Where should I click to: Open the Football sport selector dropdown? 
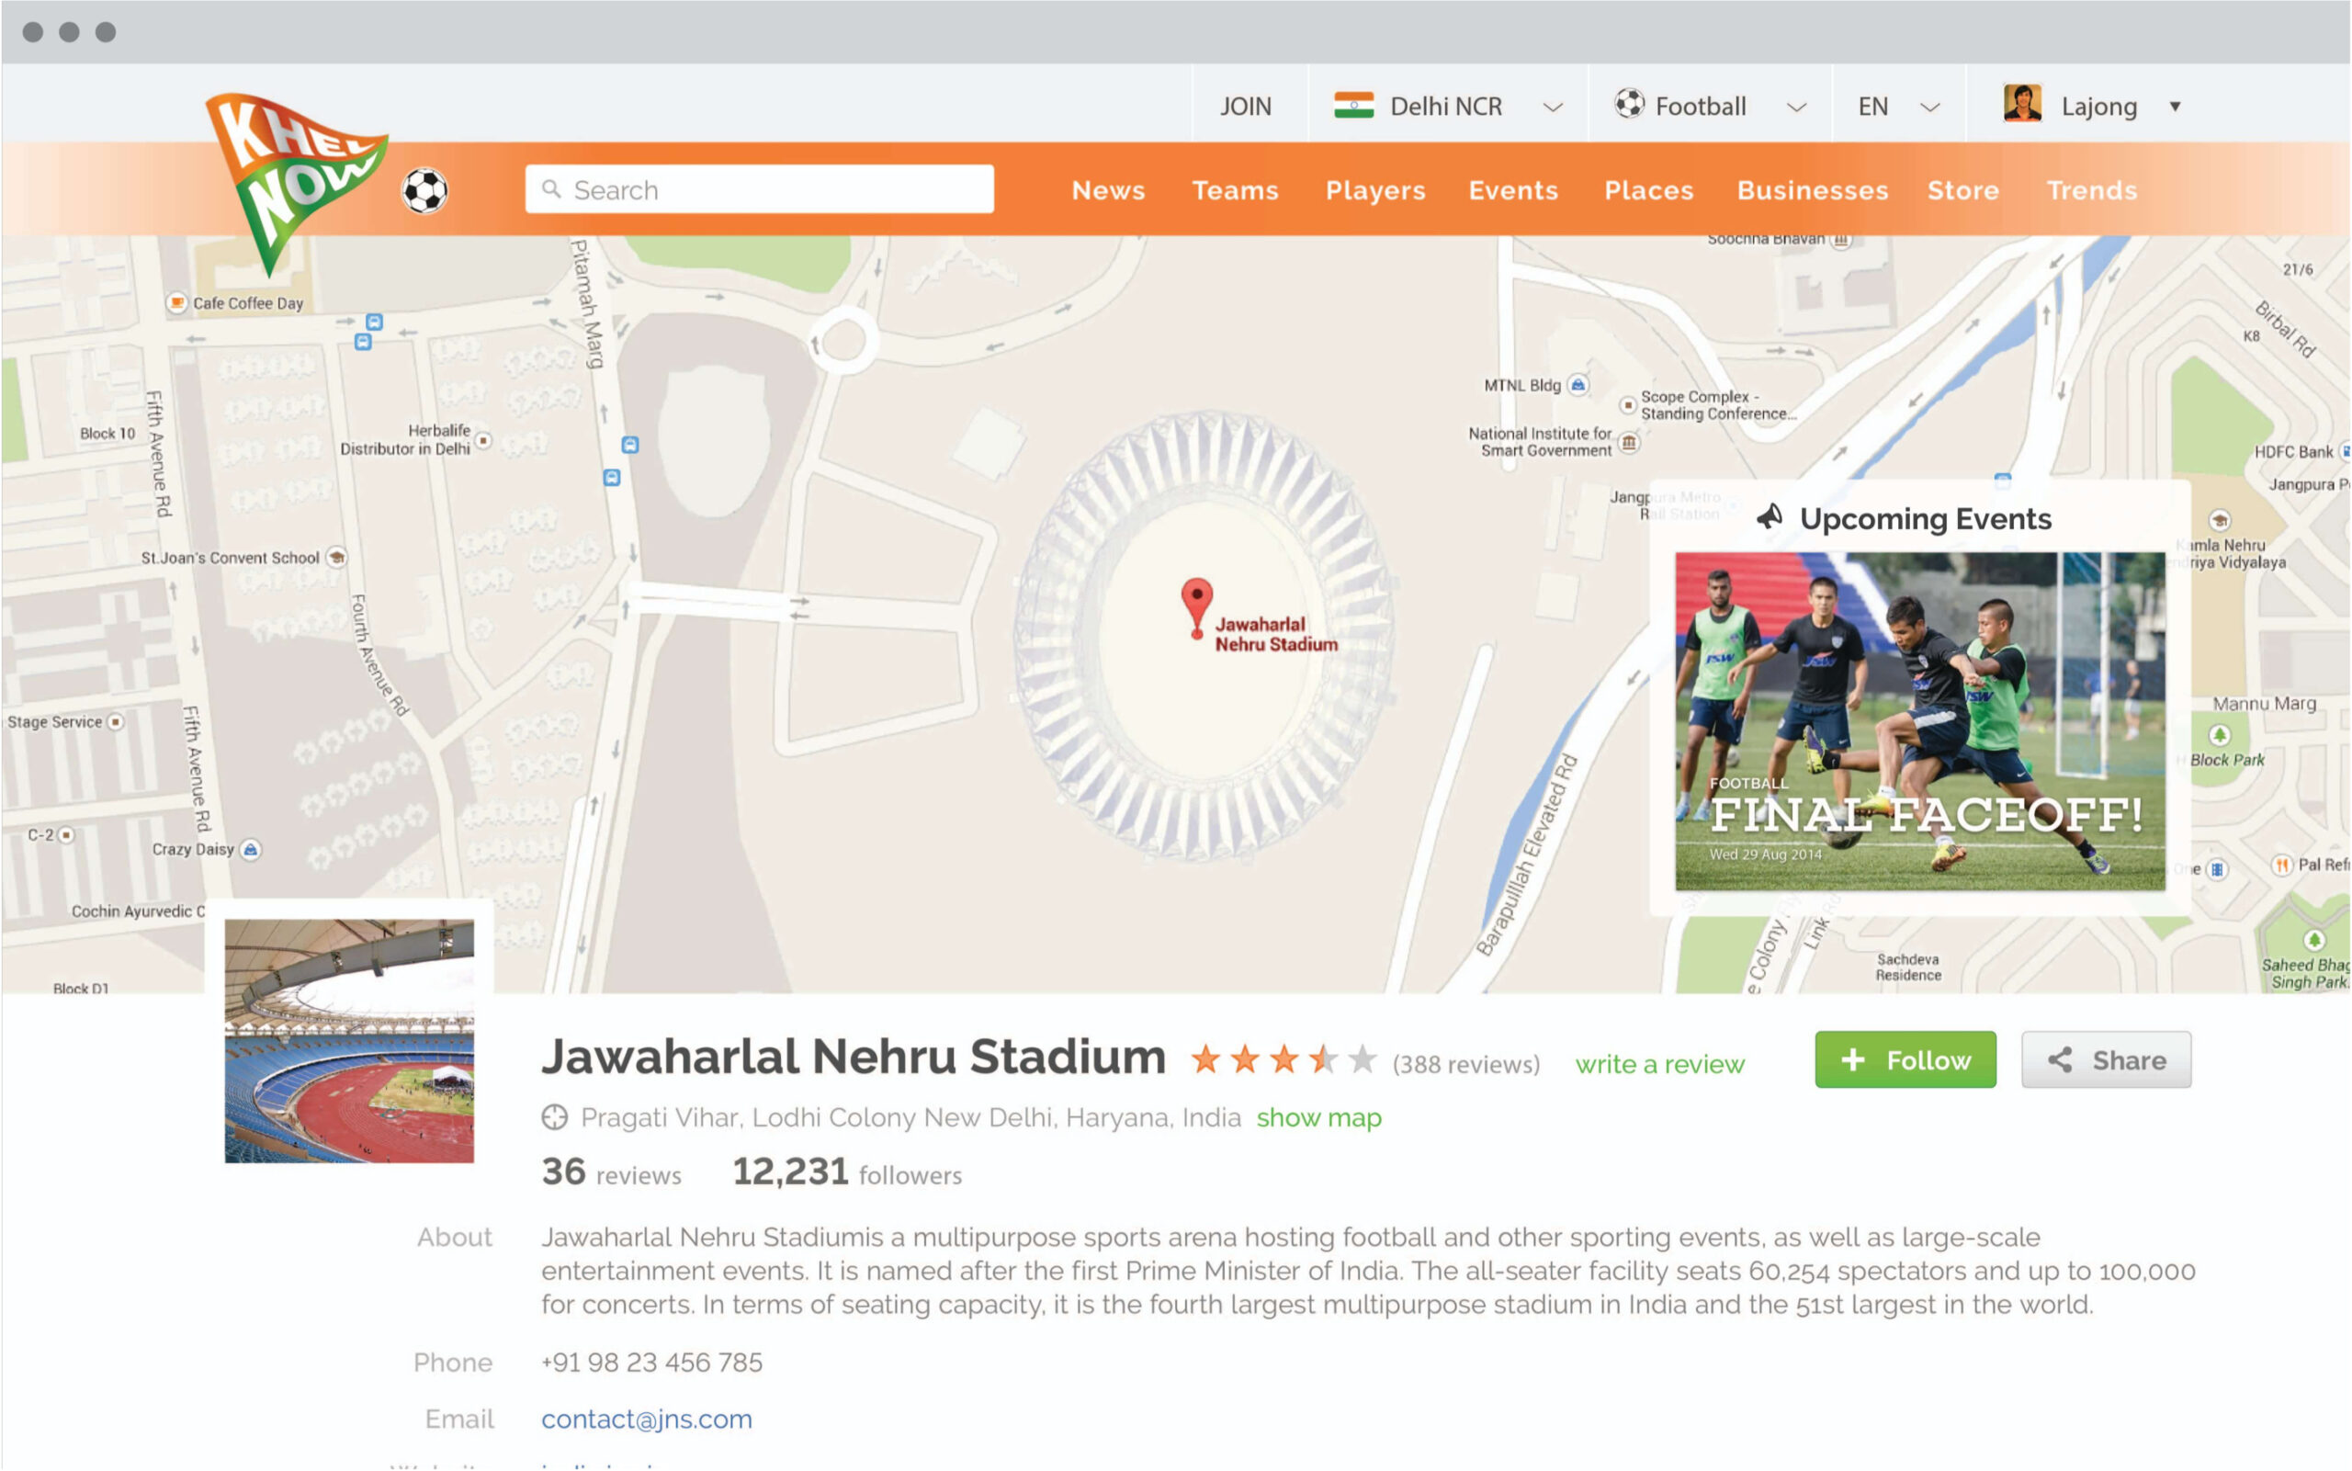[x=1795, y=107]
